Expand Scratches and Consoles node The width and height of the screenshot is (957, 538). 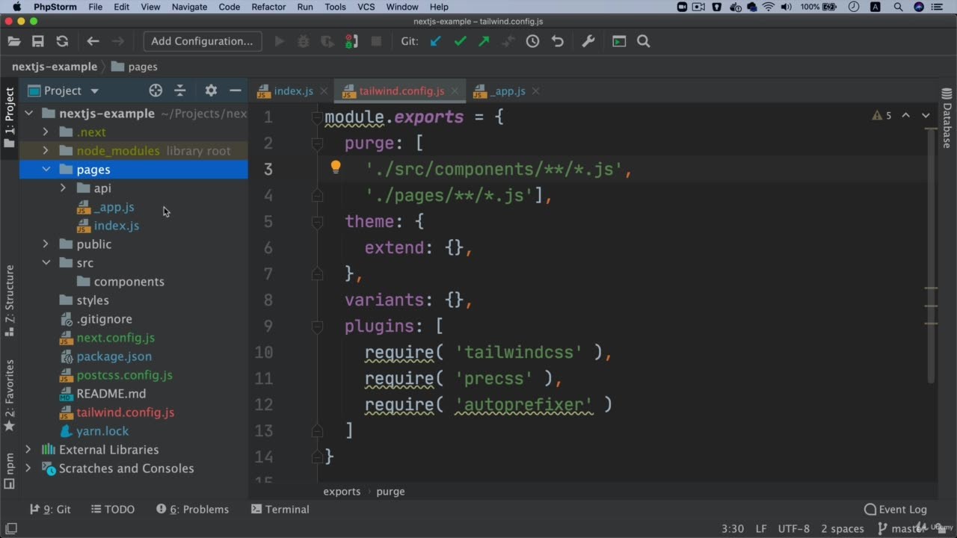click(x=28, y=468)
